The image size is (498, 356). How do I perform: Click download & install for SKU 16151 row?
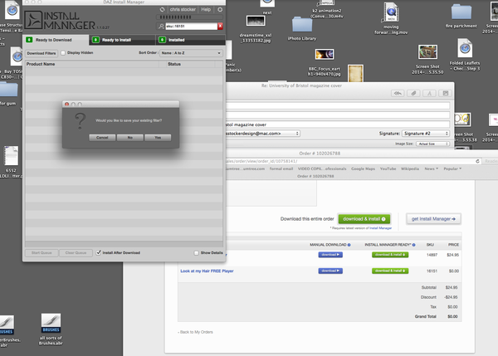[390, 271]
